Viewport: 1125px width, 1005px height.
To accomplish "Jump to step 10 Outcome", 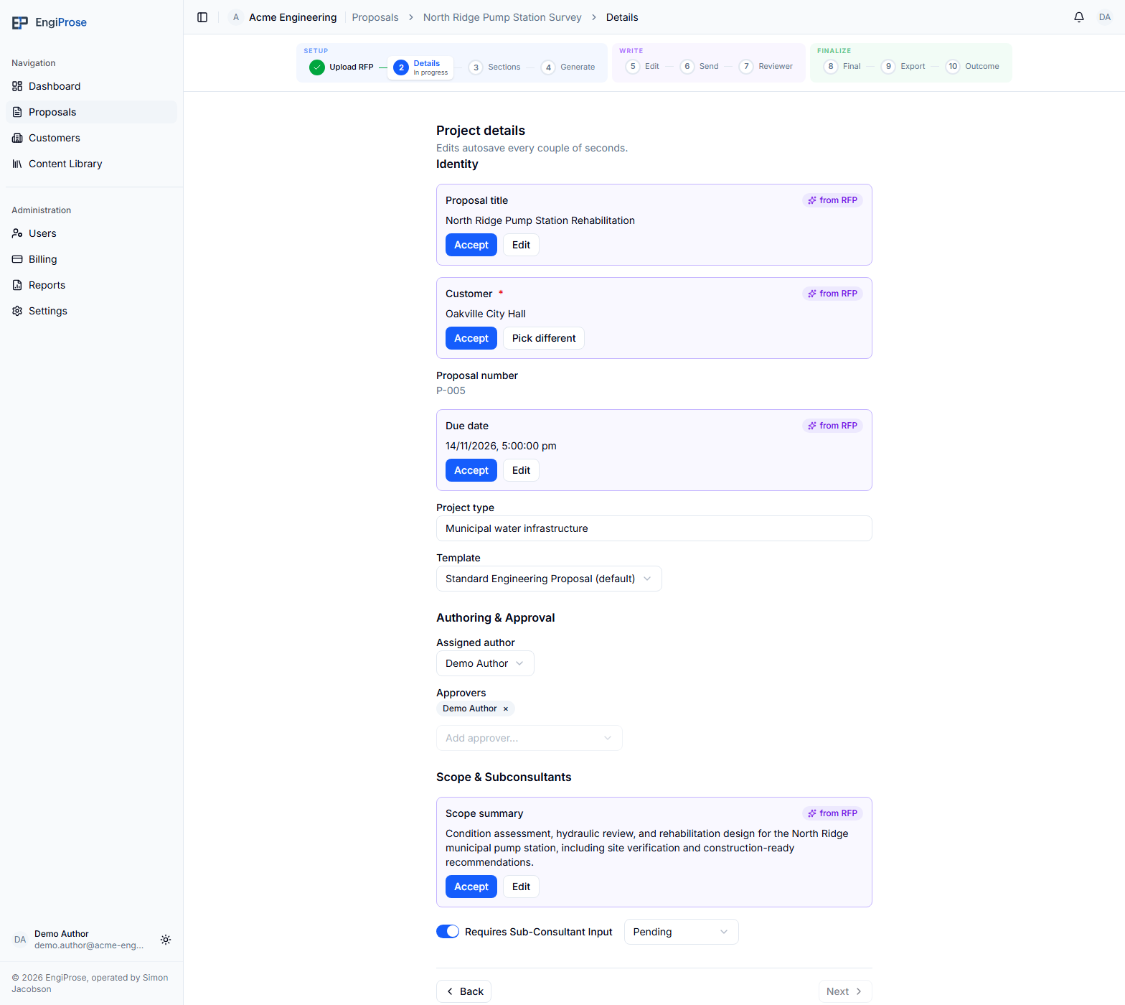I will click(973, 67).
